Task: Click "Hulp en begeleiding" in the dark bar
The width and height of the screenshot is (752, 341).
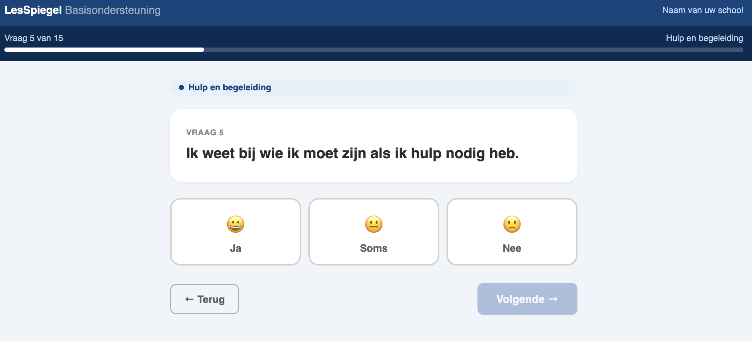Action: pyautogui.click(x=704, y=38)
